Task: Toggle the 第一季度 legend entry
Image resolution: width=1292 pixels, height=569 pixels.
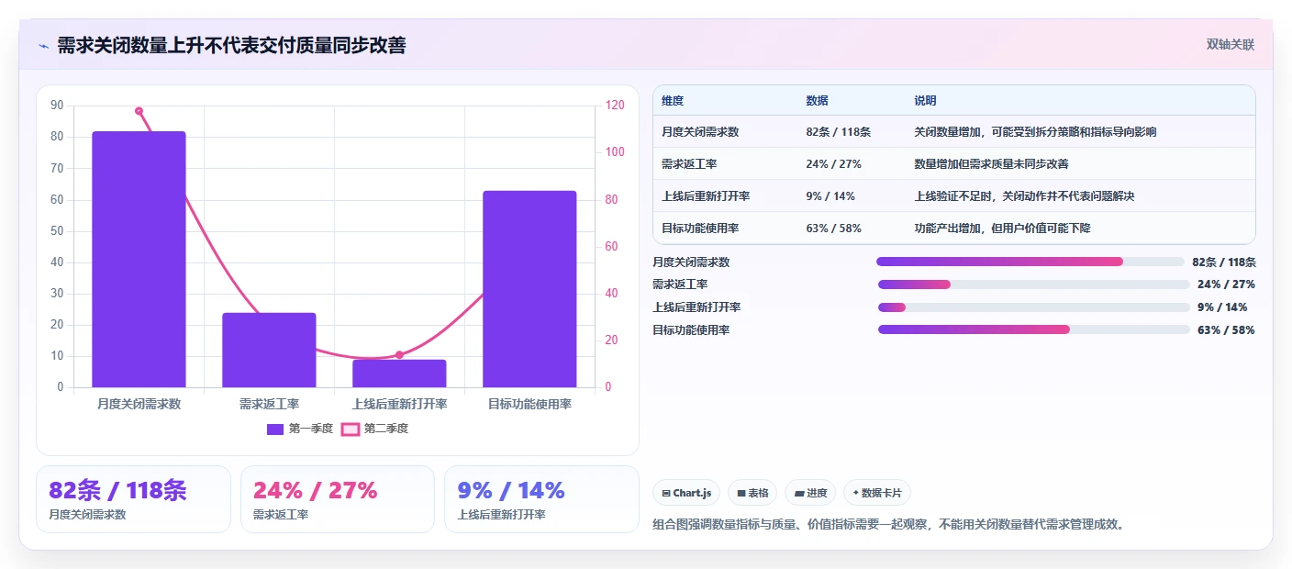Action: (x=299, y=429)
